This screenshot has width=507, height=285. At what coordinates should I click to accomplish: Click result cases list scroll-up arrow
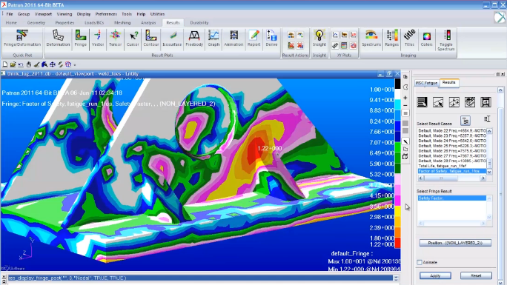(x=489, y=131)
